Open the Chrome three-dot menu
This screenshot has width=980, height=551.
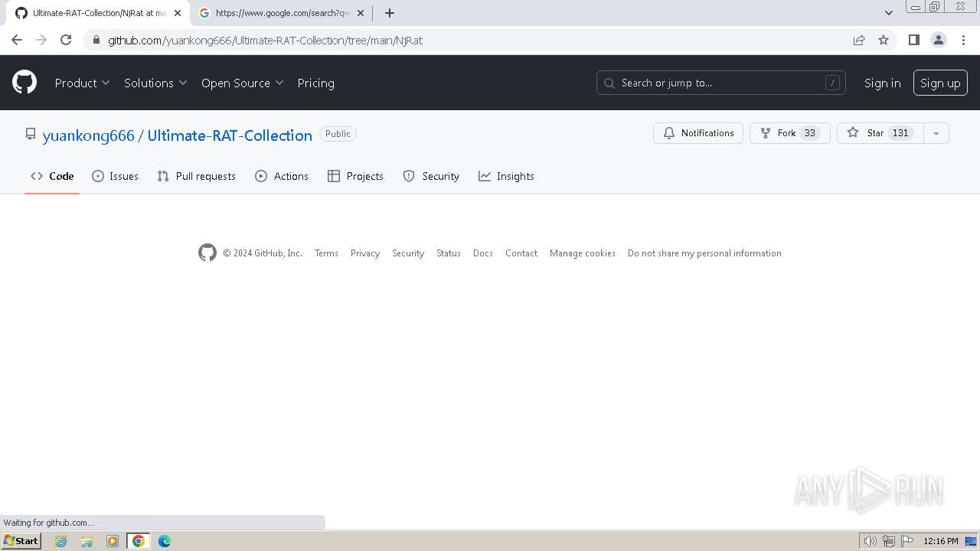(962, 40)
